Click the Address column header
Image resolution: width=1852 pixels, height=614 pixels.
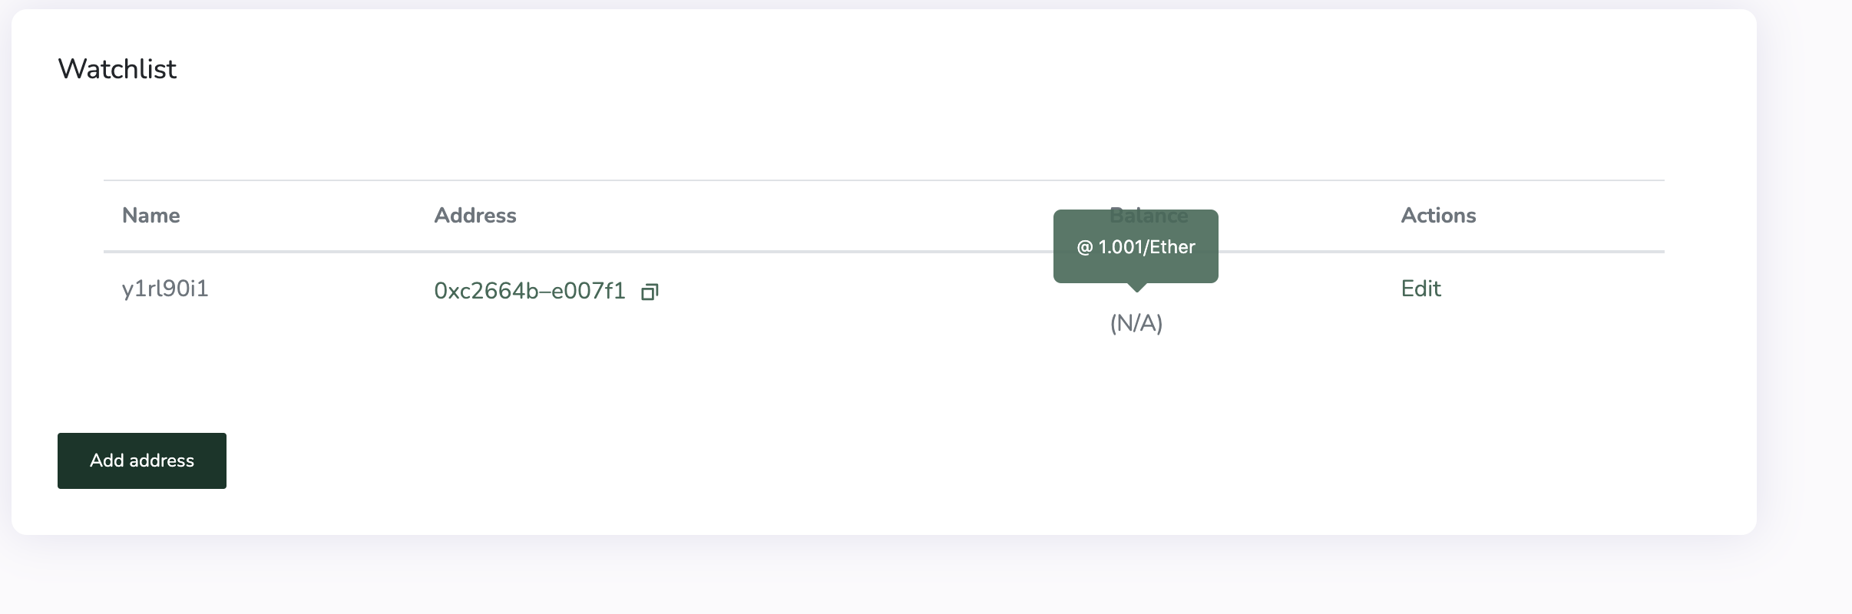(475, 216)
